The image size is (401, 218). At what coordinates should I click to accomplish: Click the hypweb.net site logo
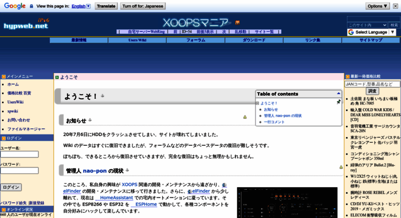coord(26,24)
